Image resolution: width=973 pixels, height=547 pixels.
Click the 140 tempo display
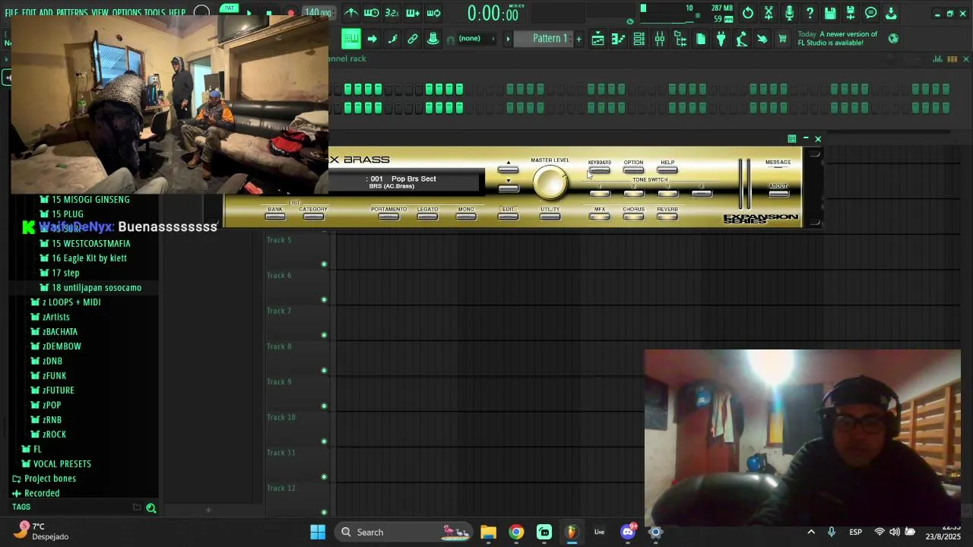(x=317, y=13)
